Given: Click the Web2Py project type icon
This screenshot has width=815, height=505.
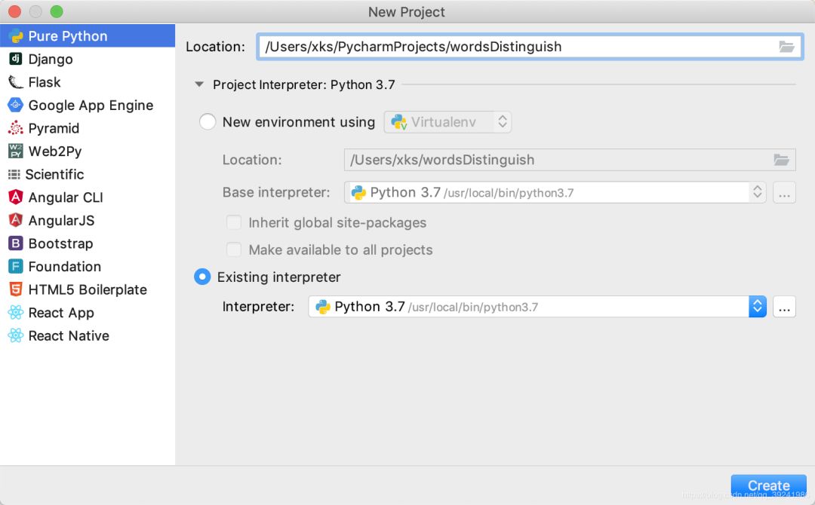Looking at the screenshot, I should click(x=16, y=151).
